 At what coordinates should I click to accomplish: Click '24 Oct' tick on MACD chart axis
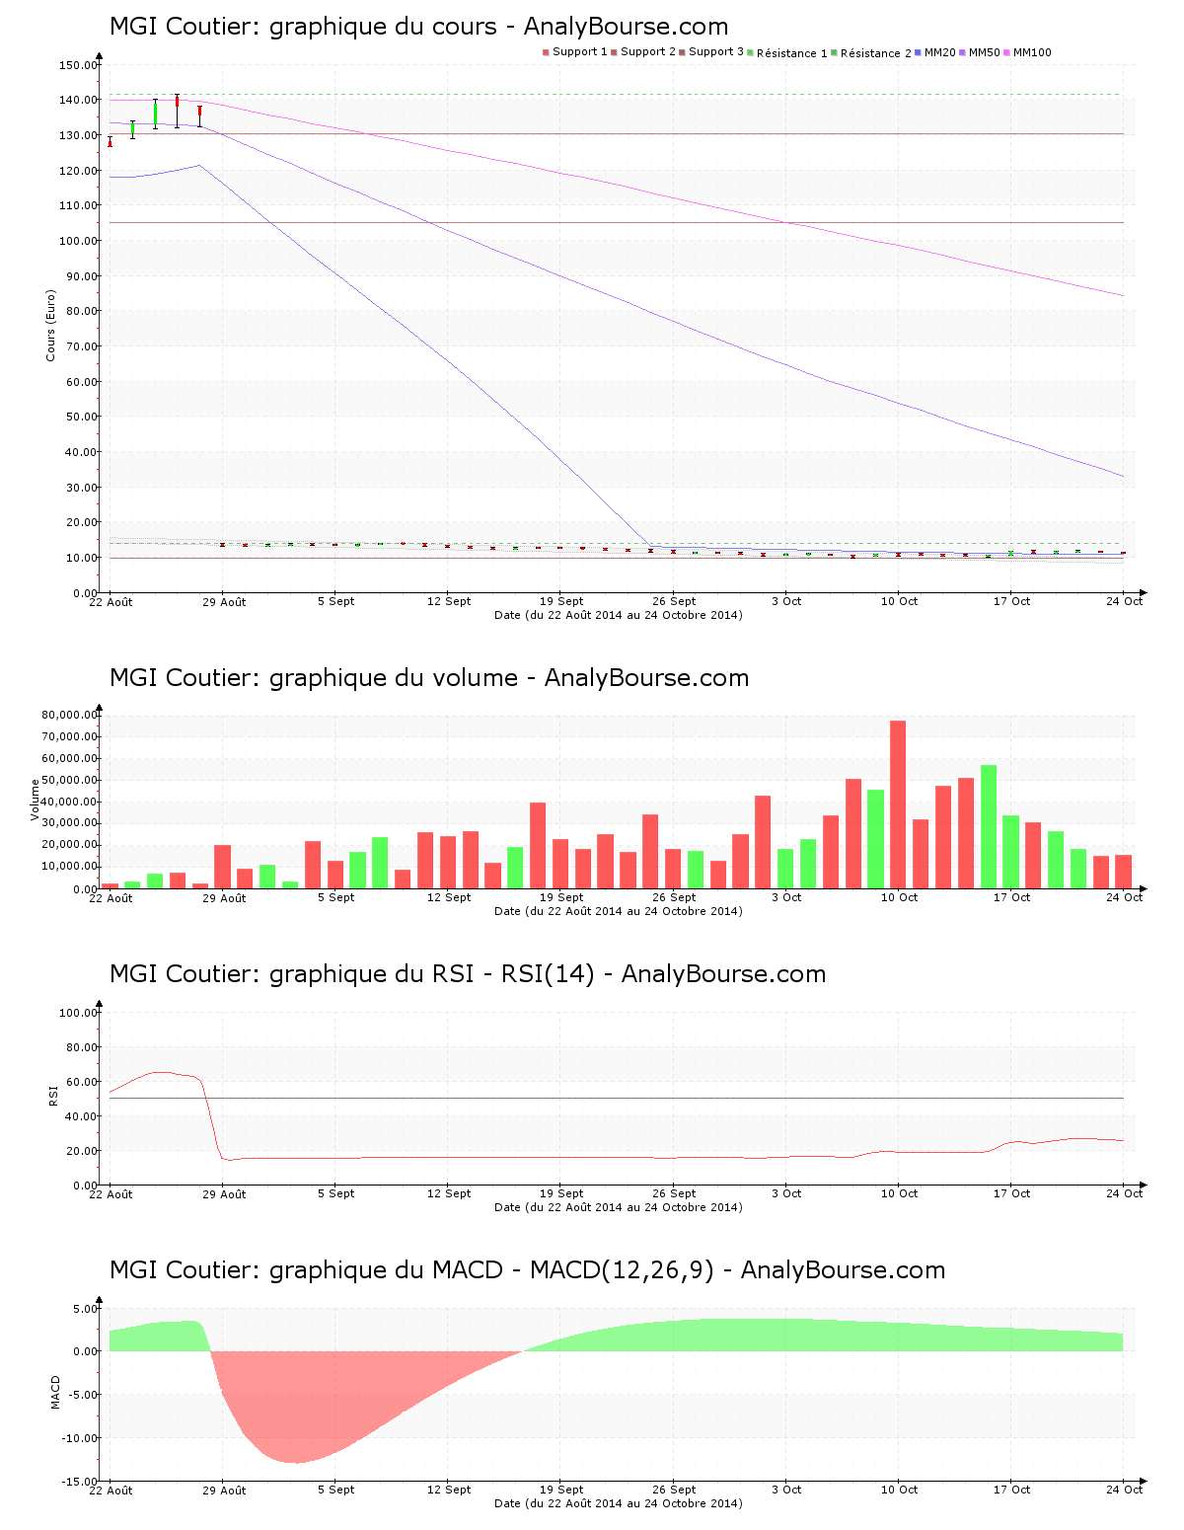point(1124,1490)
